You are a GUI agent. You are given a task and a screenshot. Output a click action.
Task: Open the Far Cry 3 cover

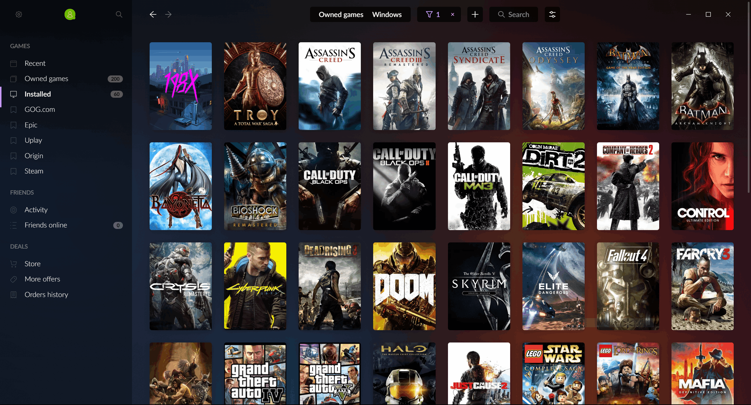click(703, 286)
